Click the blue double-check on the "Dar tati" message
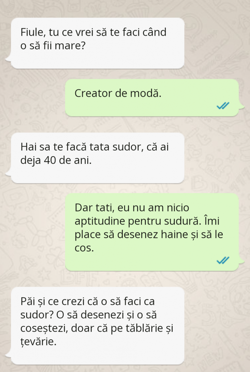250x372 pixels. click(223, 260)
